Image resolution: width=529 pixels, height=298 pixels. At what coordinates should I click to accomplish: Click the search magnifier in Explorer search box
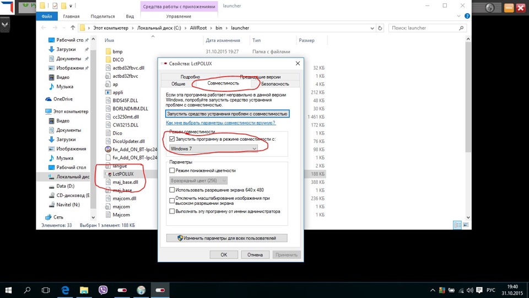tap(461, 28)
